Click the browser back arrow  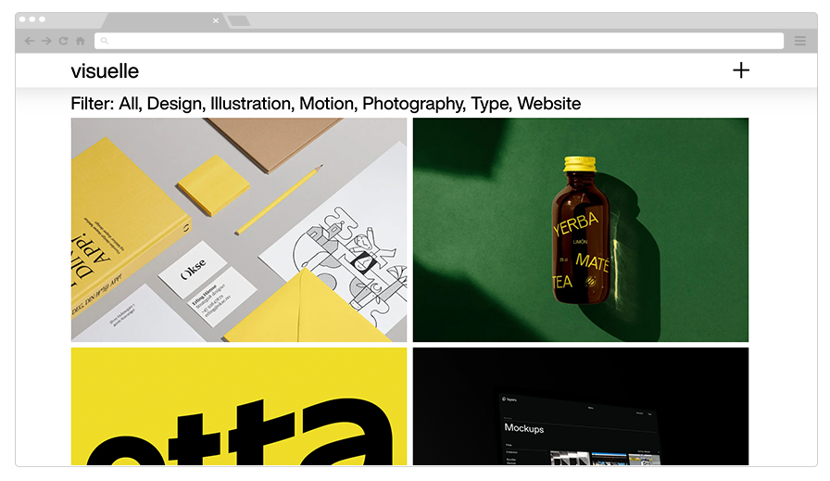(30, 41)
